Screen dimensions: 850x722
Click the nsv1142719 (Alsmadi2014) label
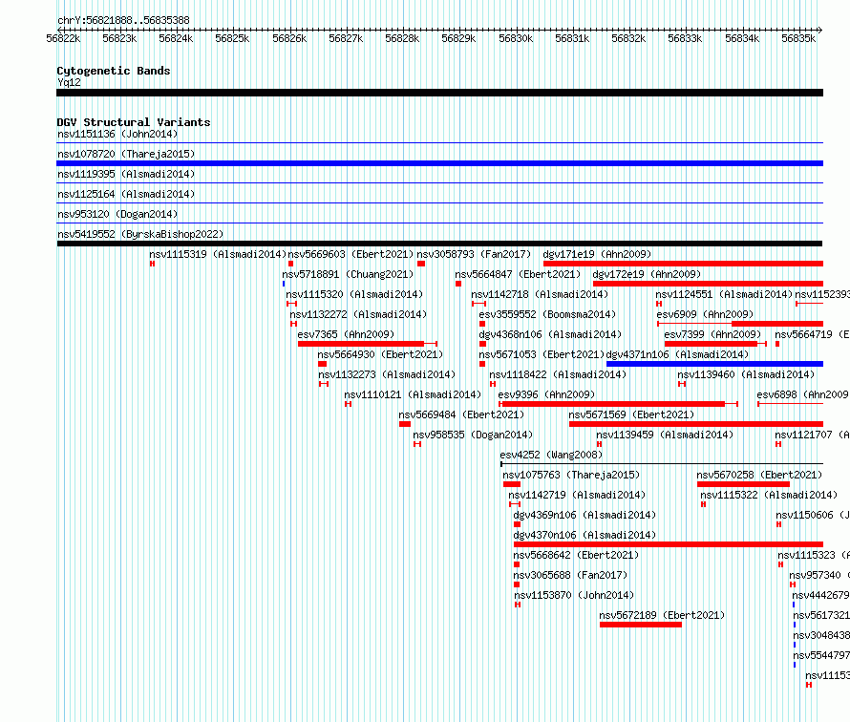[x=577, y=495]
